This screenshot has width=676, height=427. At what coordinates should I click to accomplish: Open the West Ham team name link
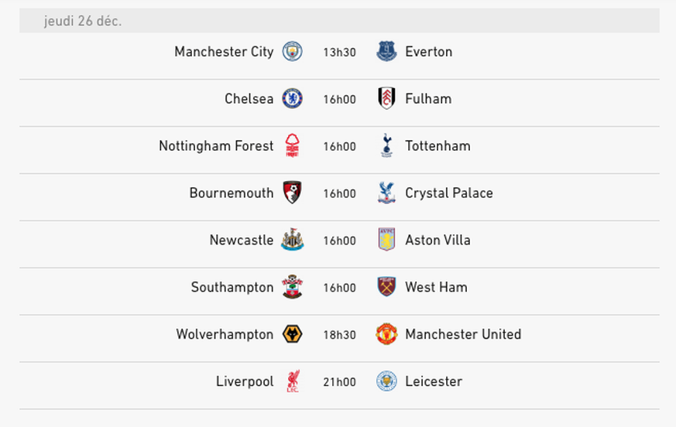[436, 288]
